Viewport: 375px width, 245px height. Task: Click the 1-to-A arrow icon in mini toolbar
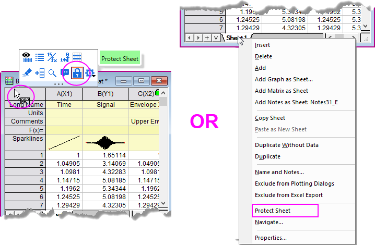click(65, 57)
